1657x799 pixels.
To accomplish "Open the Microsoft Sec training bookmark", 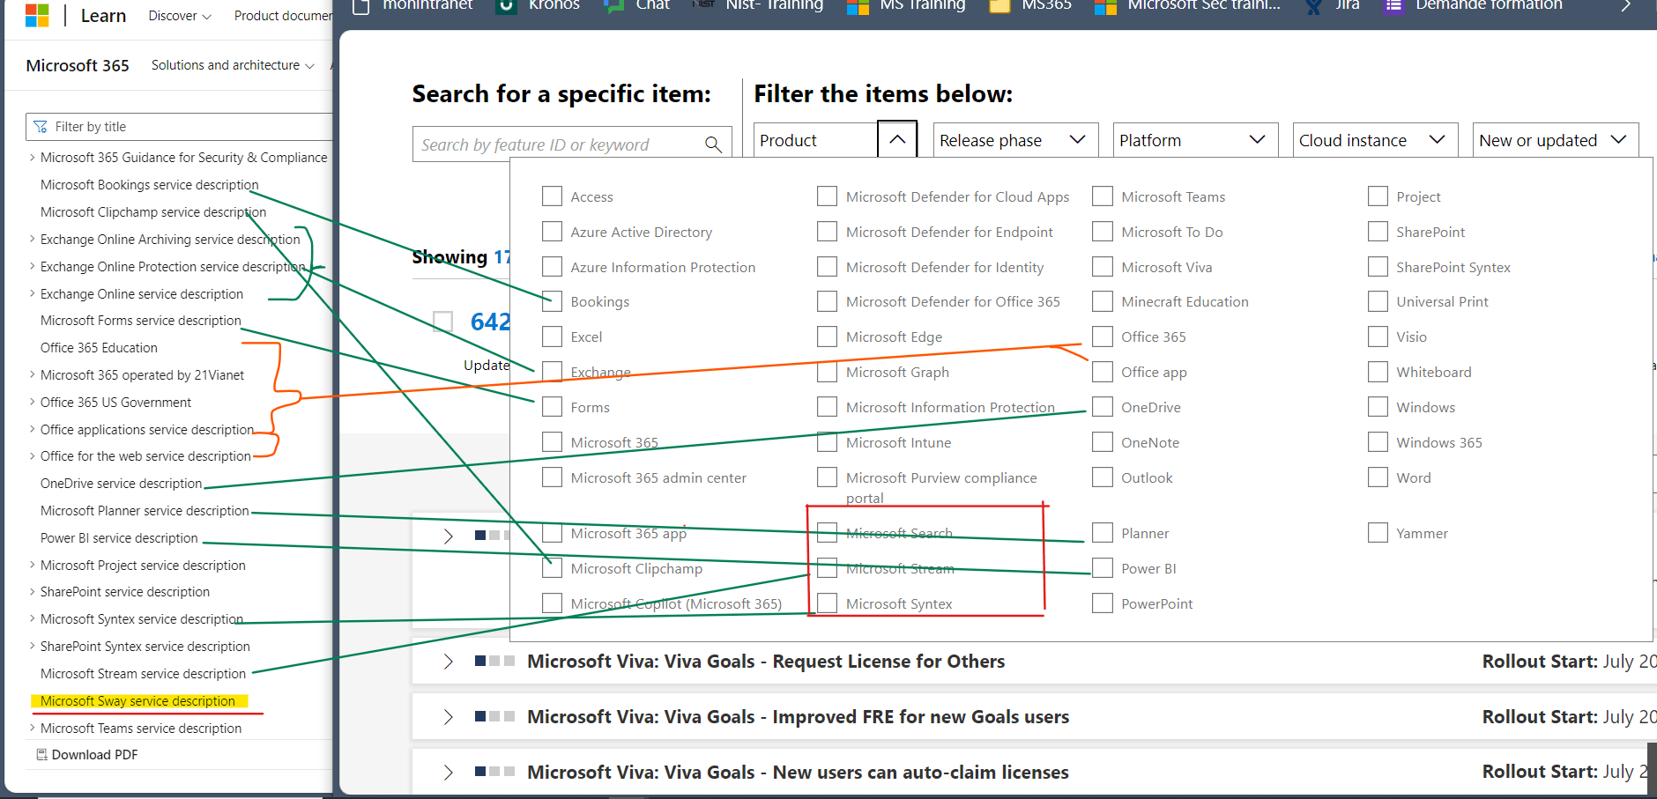I will 1187,5.
